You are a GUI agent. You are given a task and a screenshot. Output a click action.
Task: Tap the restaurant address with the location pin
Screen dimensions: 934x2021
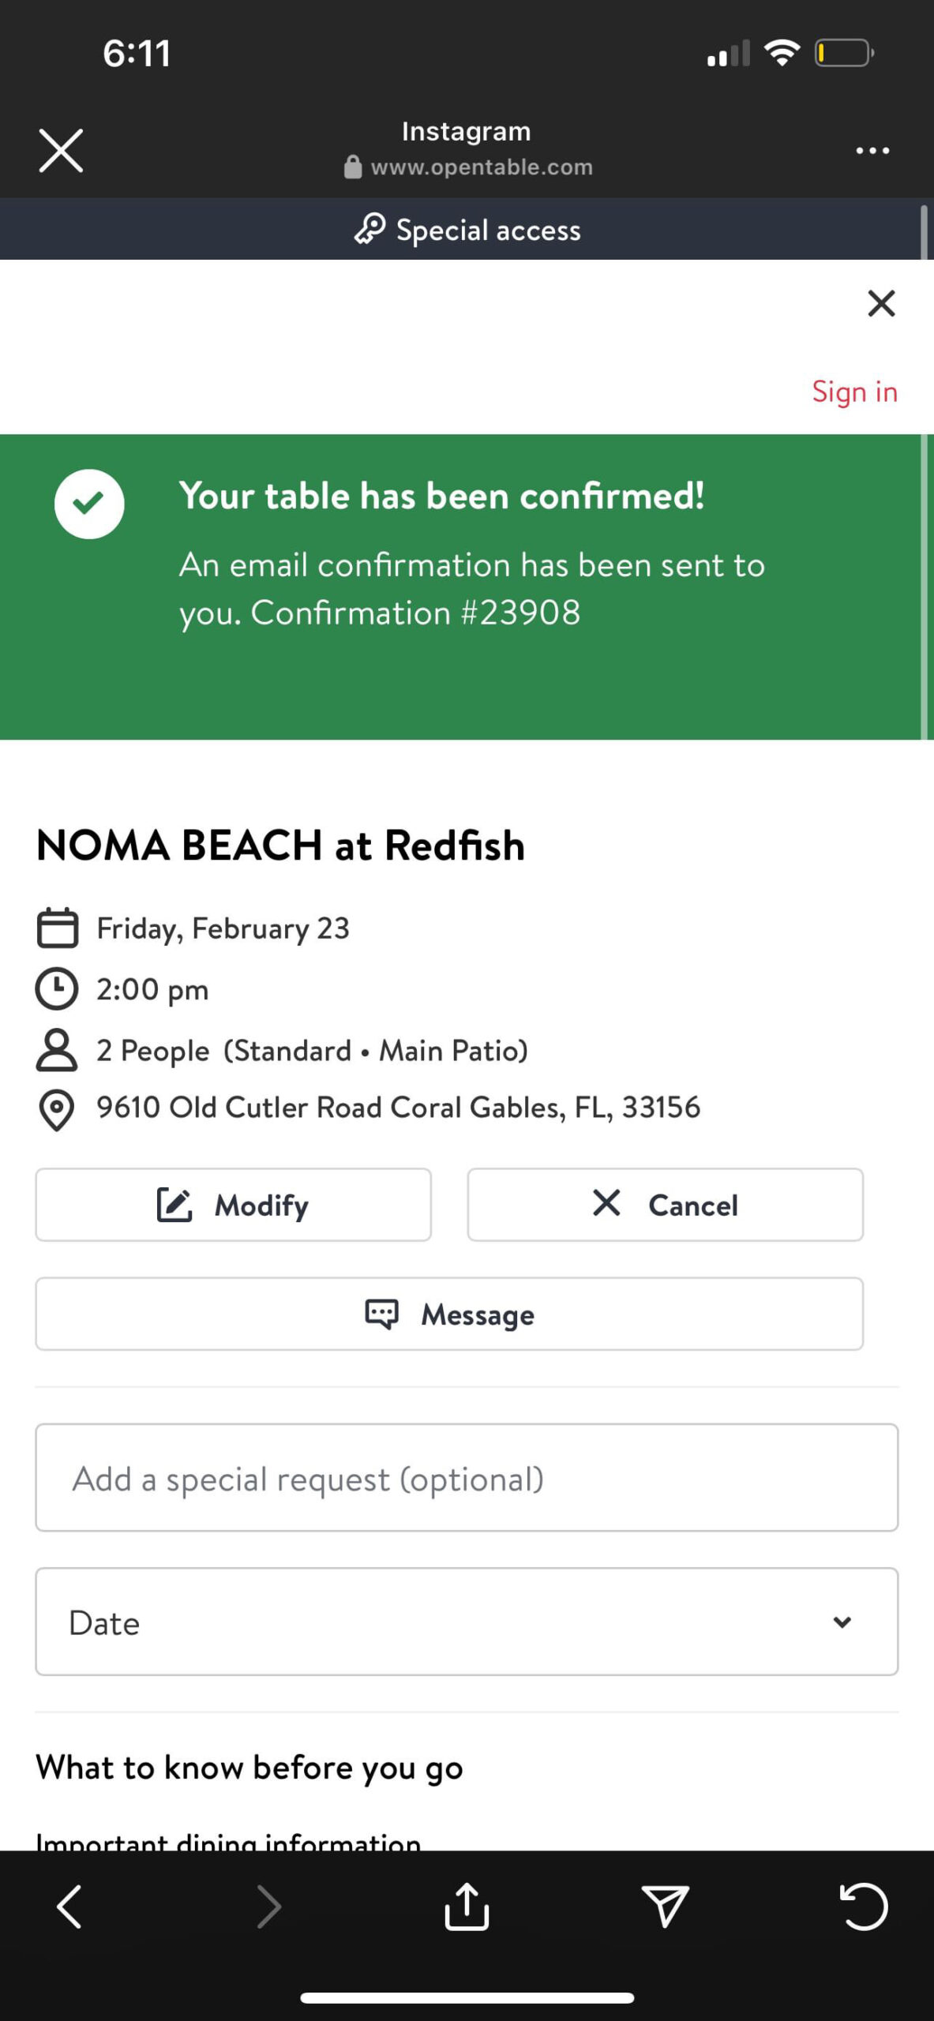click(x=398, y=1108)
